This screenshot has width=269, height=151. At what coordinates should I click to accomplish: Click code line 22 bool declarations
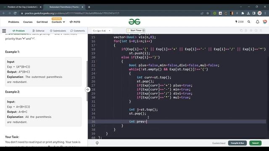[x=174, y=65]
